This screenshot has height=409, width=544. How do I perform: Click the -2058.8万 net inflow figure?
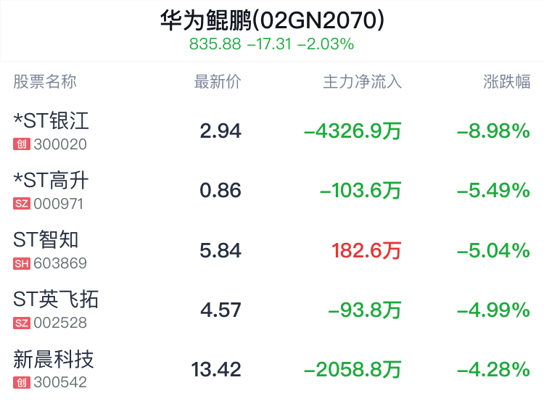click(x=353, y=370)
